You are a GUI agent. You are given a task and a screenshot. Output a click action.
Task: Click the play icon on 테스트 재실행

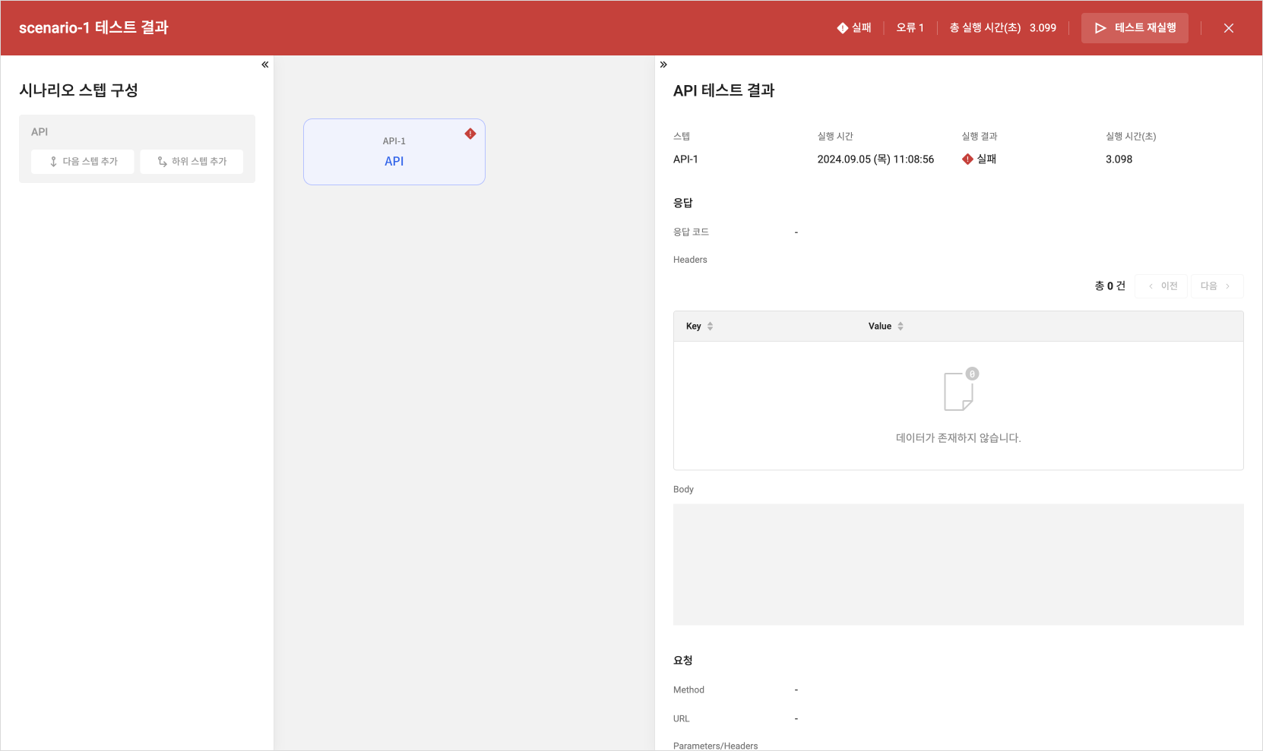coord(1100,28)
